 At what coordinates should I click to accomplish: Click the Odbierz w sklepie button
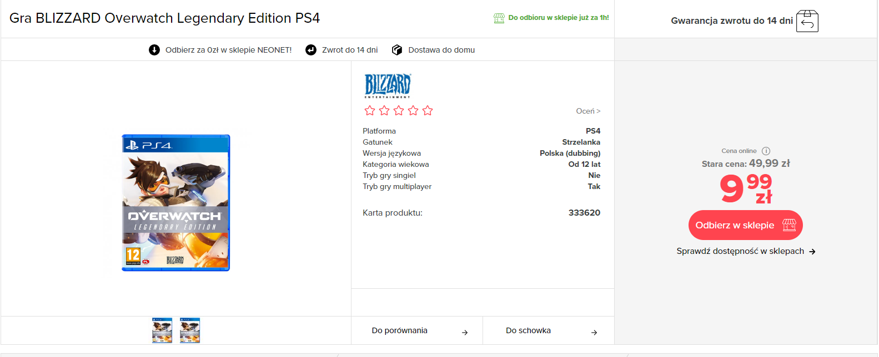pos(746,225)
